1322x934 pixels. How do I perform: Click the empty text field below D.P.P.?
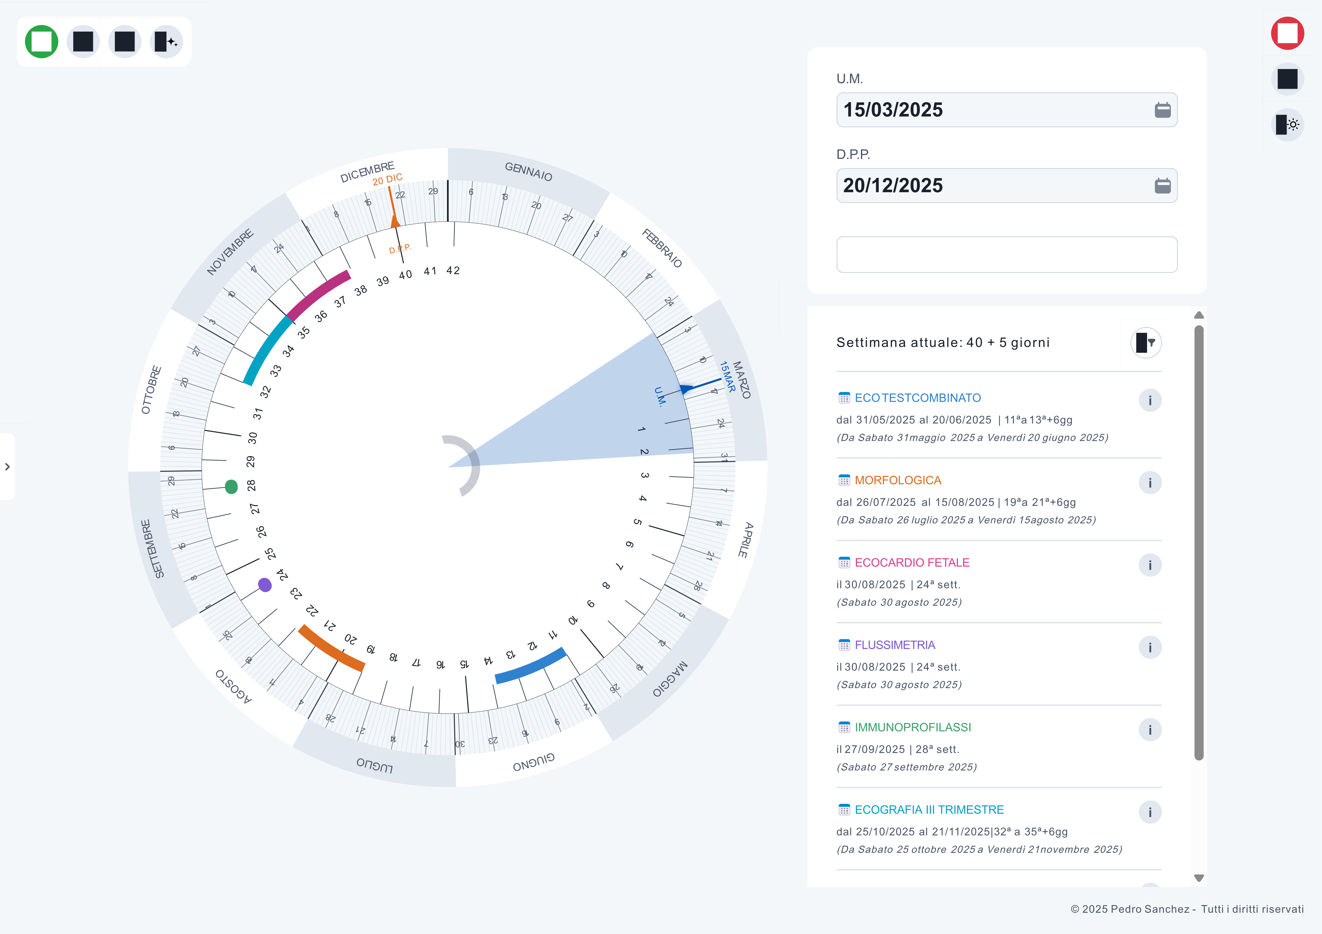pos(1006,254)
